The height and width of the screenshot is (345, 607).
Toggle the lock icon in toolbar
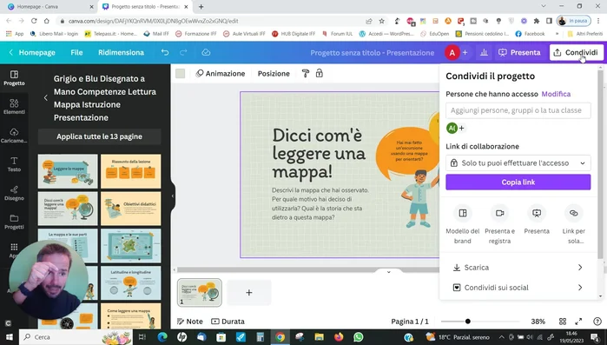point(320,73)
